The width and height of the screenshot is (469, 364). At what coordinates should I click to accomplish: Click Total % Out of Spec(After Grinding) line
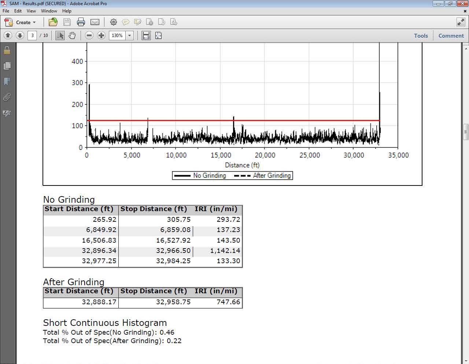112,341
